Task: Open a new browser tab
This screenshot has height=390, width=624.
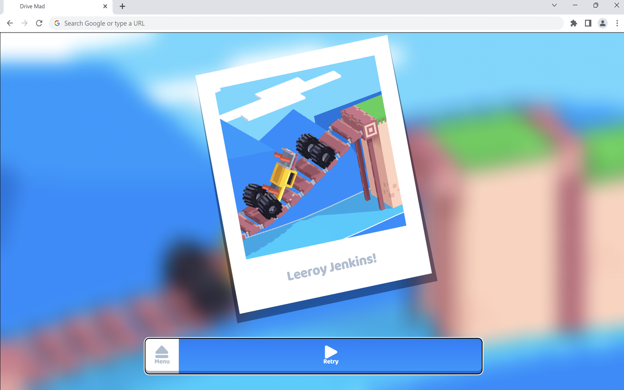Action: 122,6
